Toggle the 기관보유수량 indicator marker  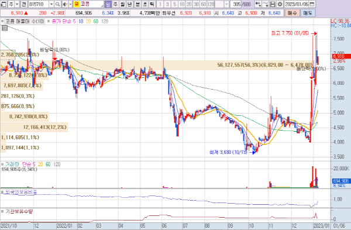pyautogui.click(x=2, y=211)
